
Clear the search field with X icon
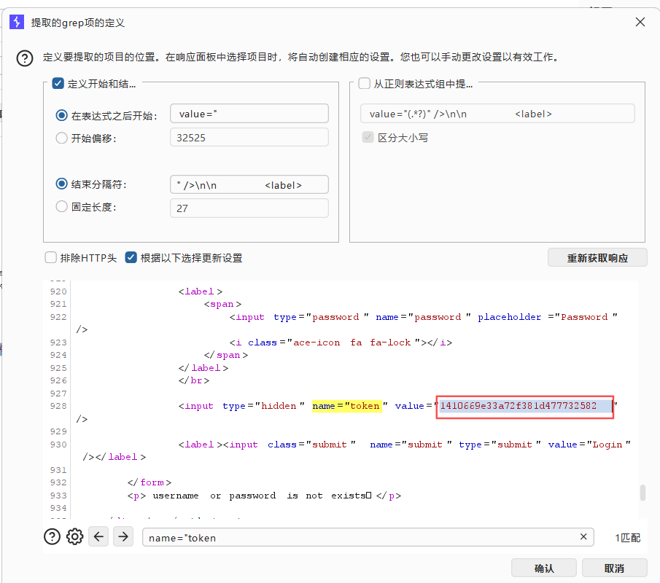coord(583,537)
